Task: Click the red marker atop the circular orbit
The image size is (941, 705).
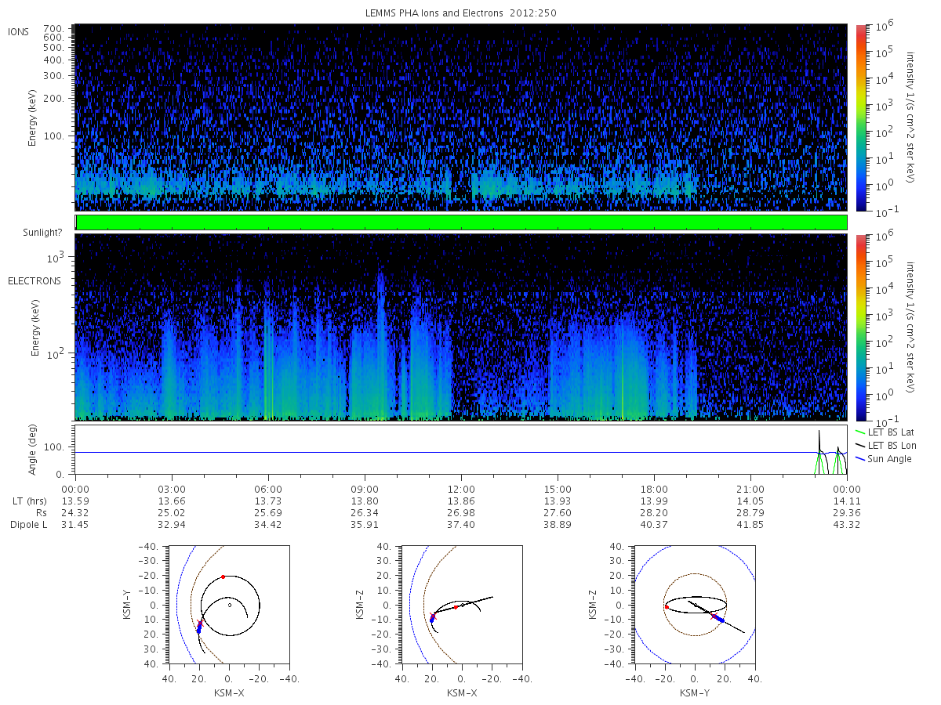Action: [x=223, y=577]
